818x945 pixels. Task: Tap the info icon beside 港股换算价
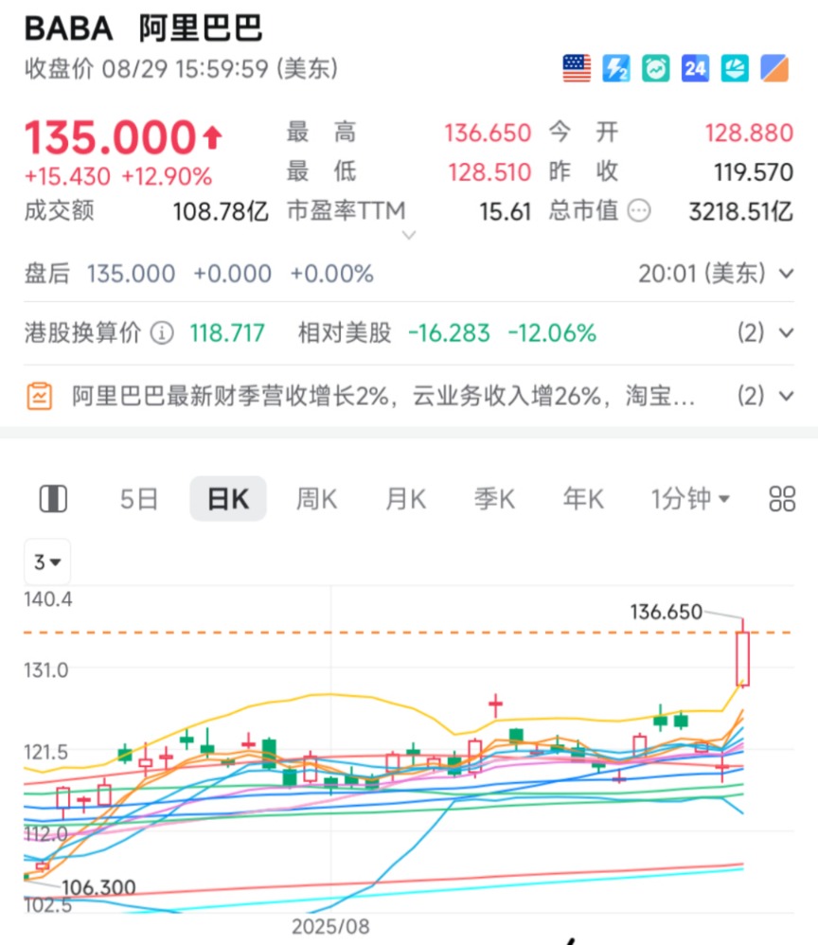tap(162, 332)
